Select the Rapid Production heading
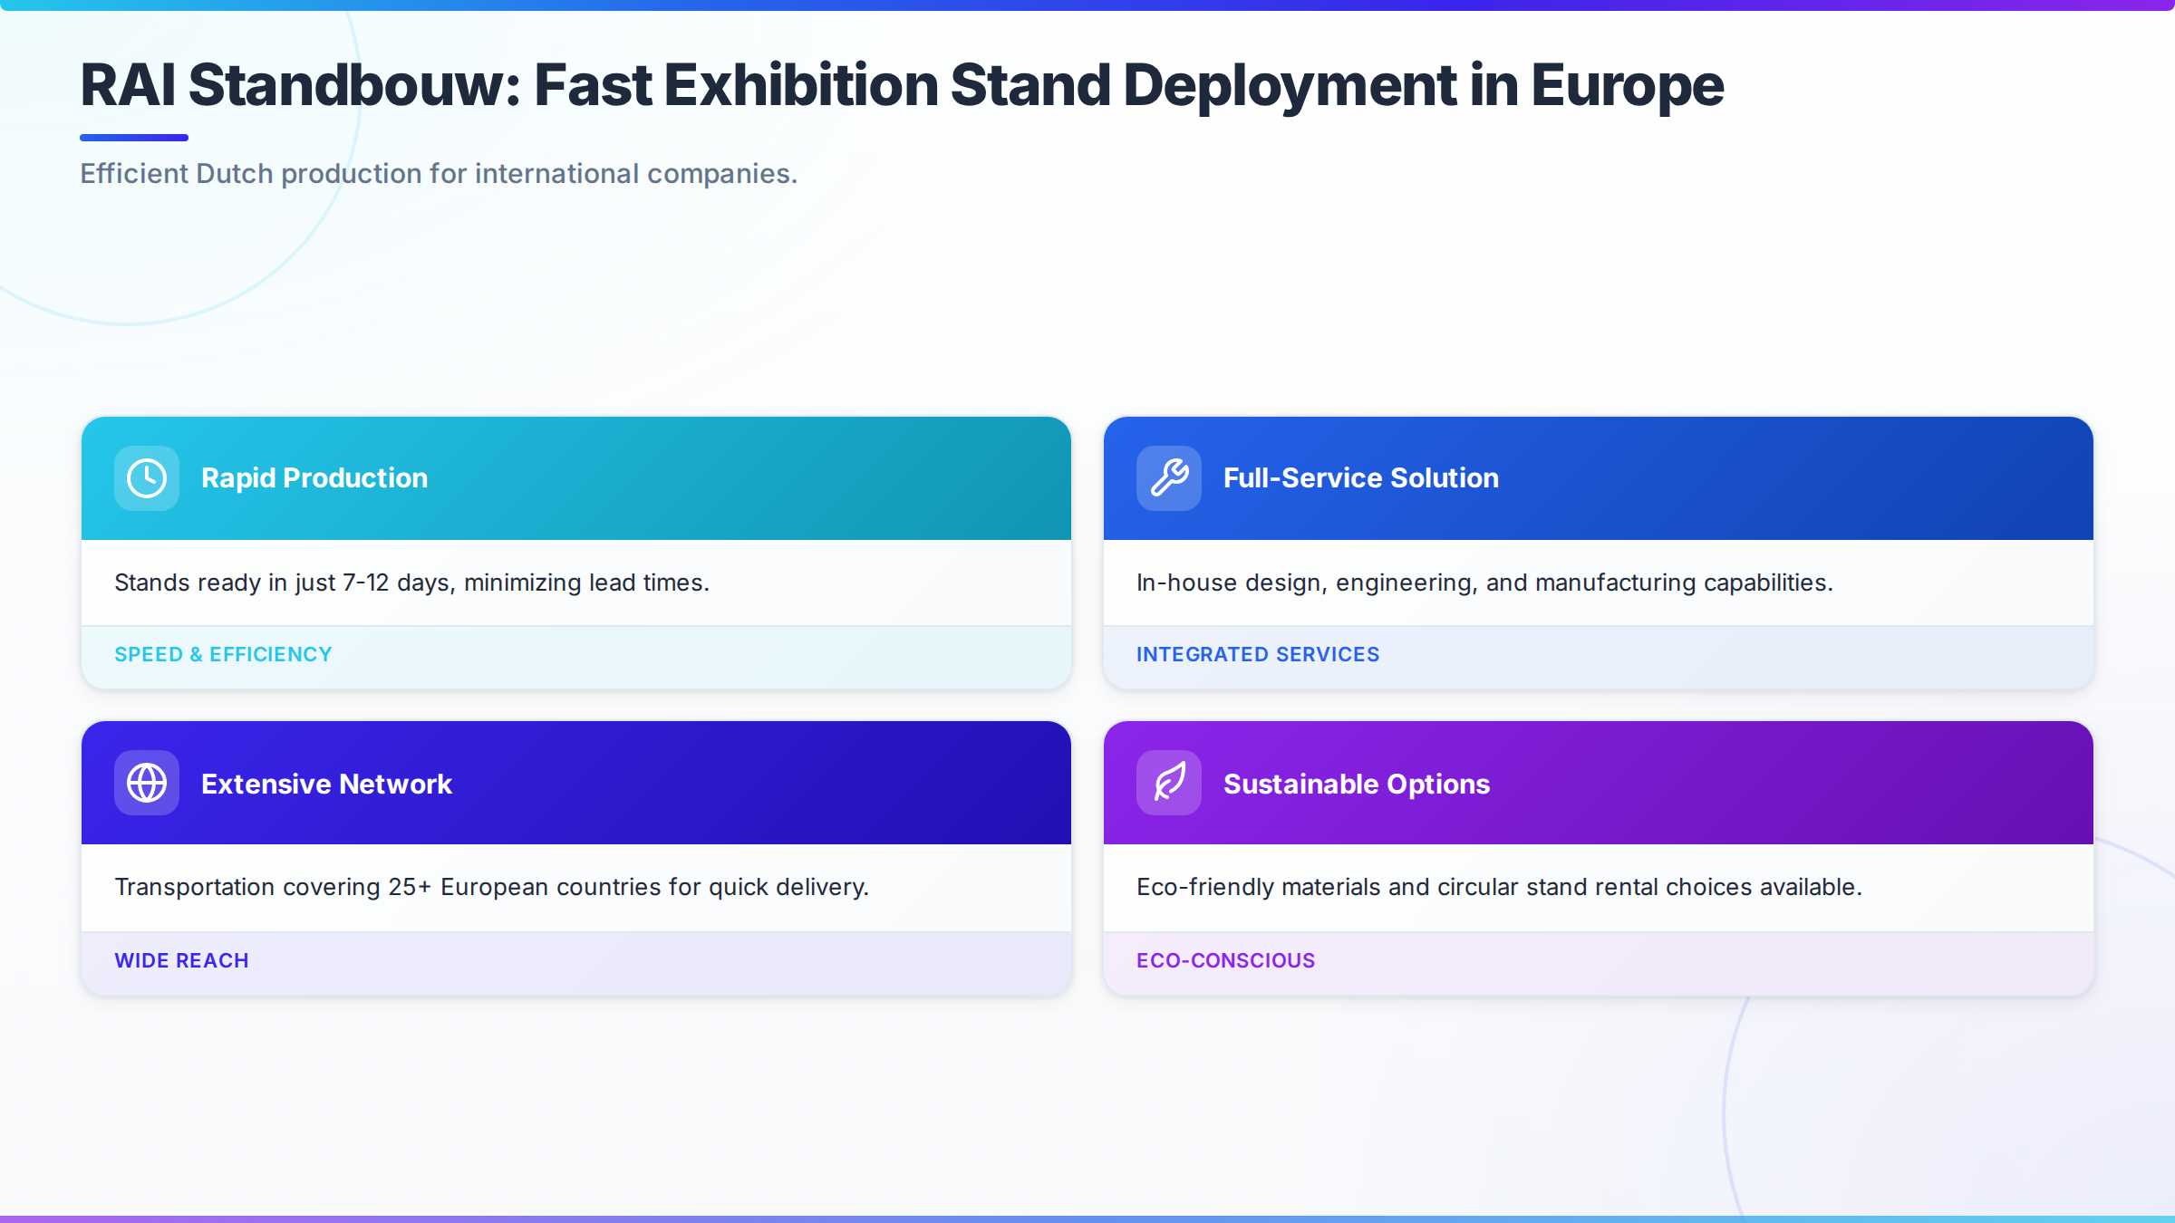The width and height of the screenshot is (2175, 1223). (314, 478)
